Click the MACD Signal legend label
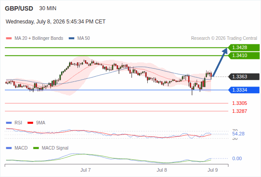261x177 pixels. 55,148
